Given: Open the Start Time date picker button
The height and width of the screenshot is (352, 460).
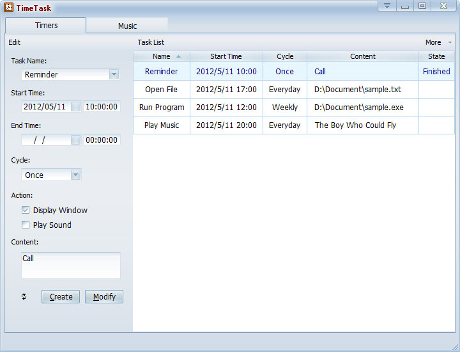Looking at the screenshot, I should (x=75, y=107).
